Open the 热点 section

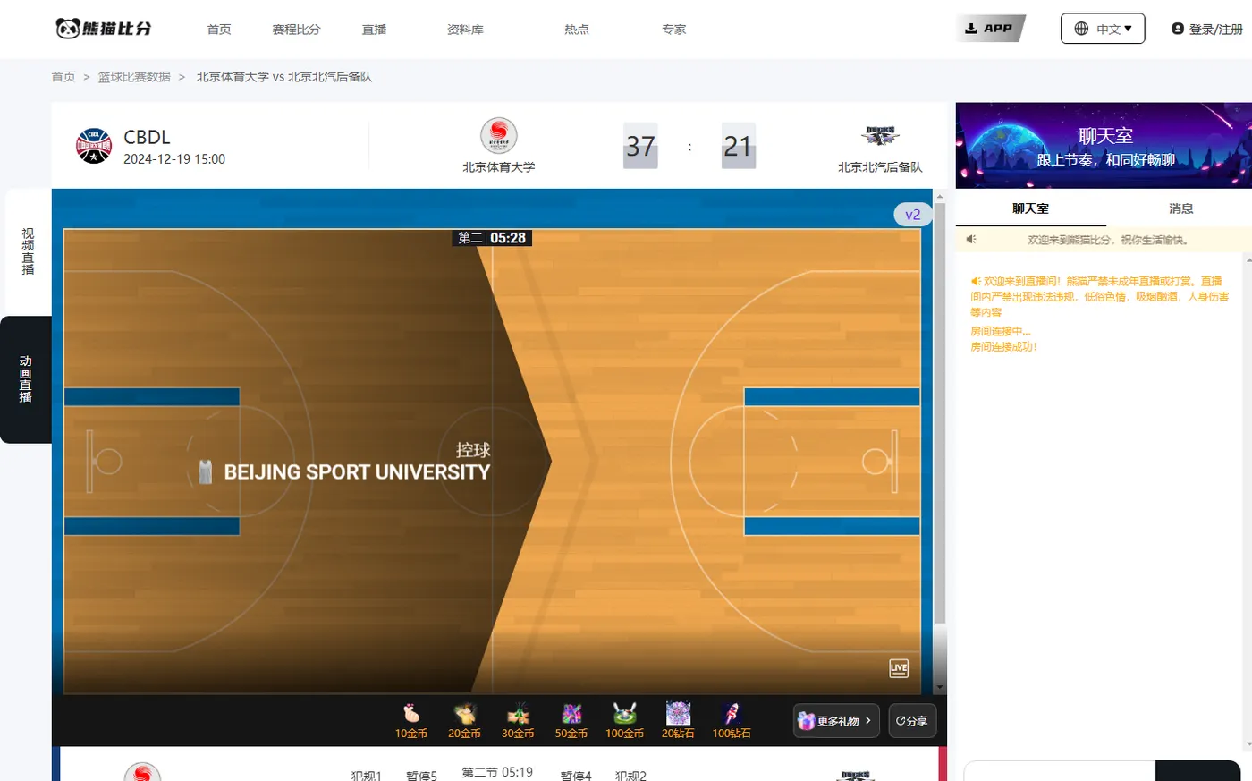click(577, 30)
